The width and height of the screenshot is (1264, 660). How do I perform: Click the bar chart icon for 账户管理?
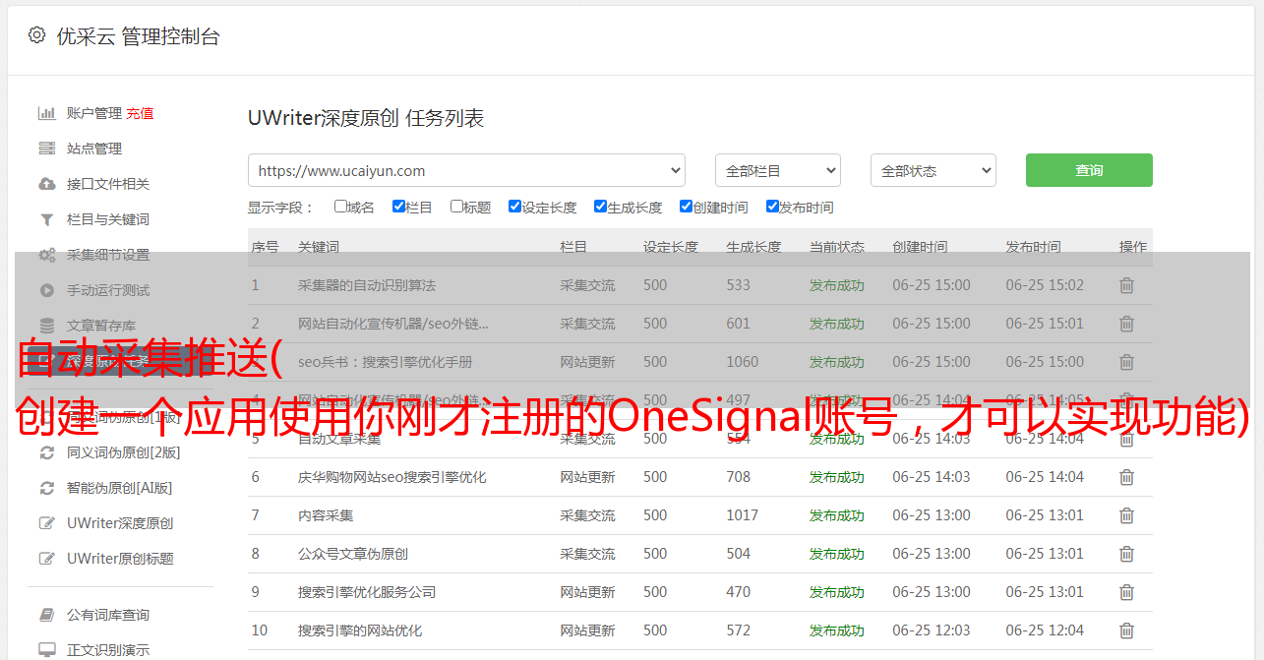pos(46,113)
